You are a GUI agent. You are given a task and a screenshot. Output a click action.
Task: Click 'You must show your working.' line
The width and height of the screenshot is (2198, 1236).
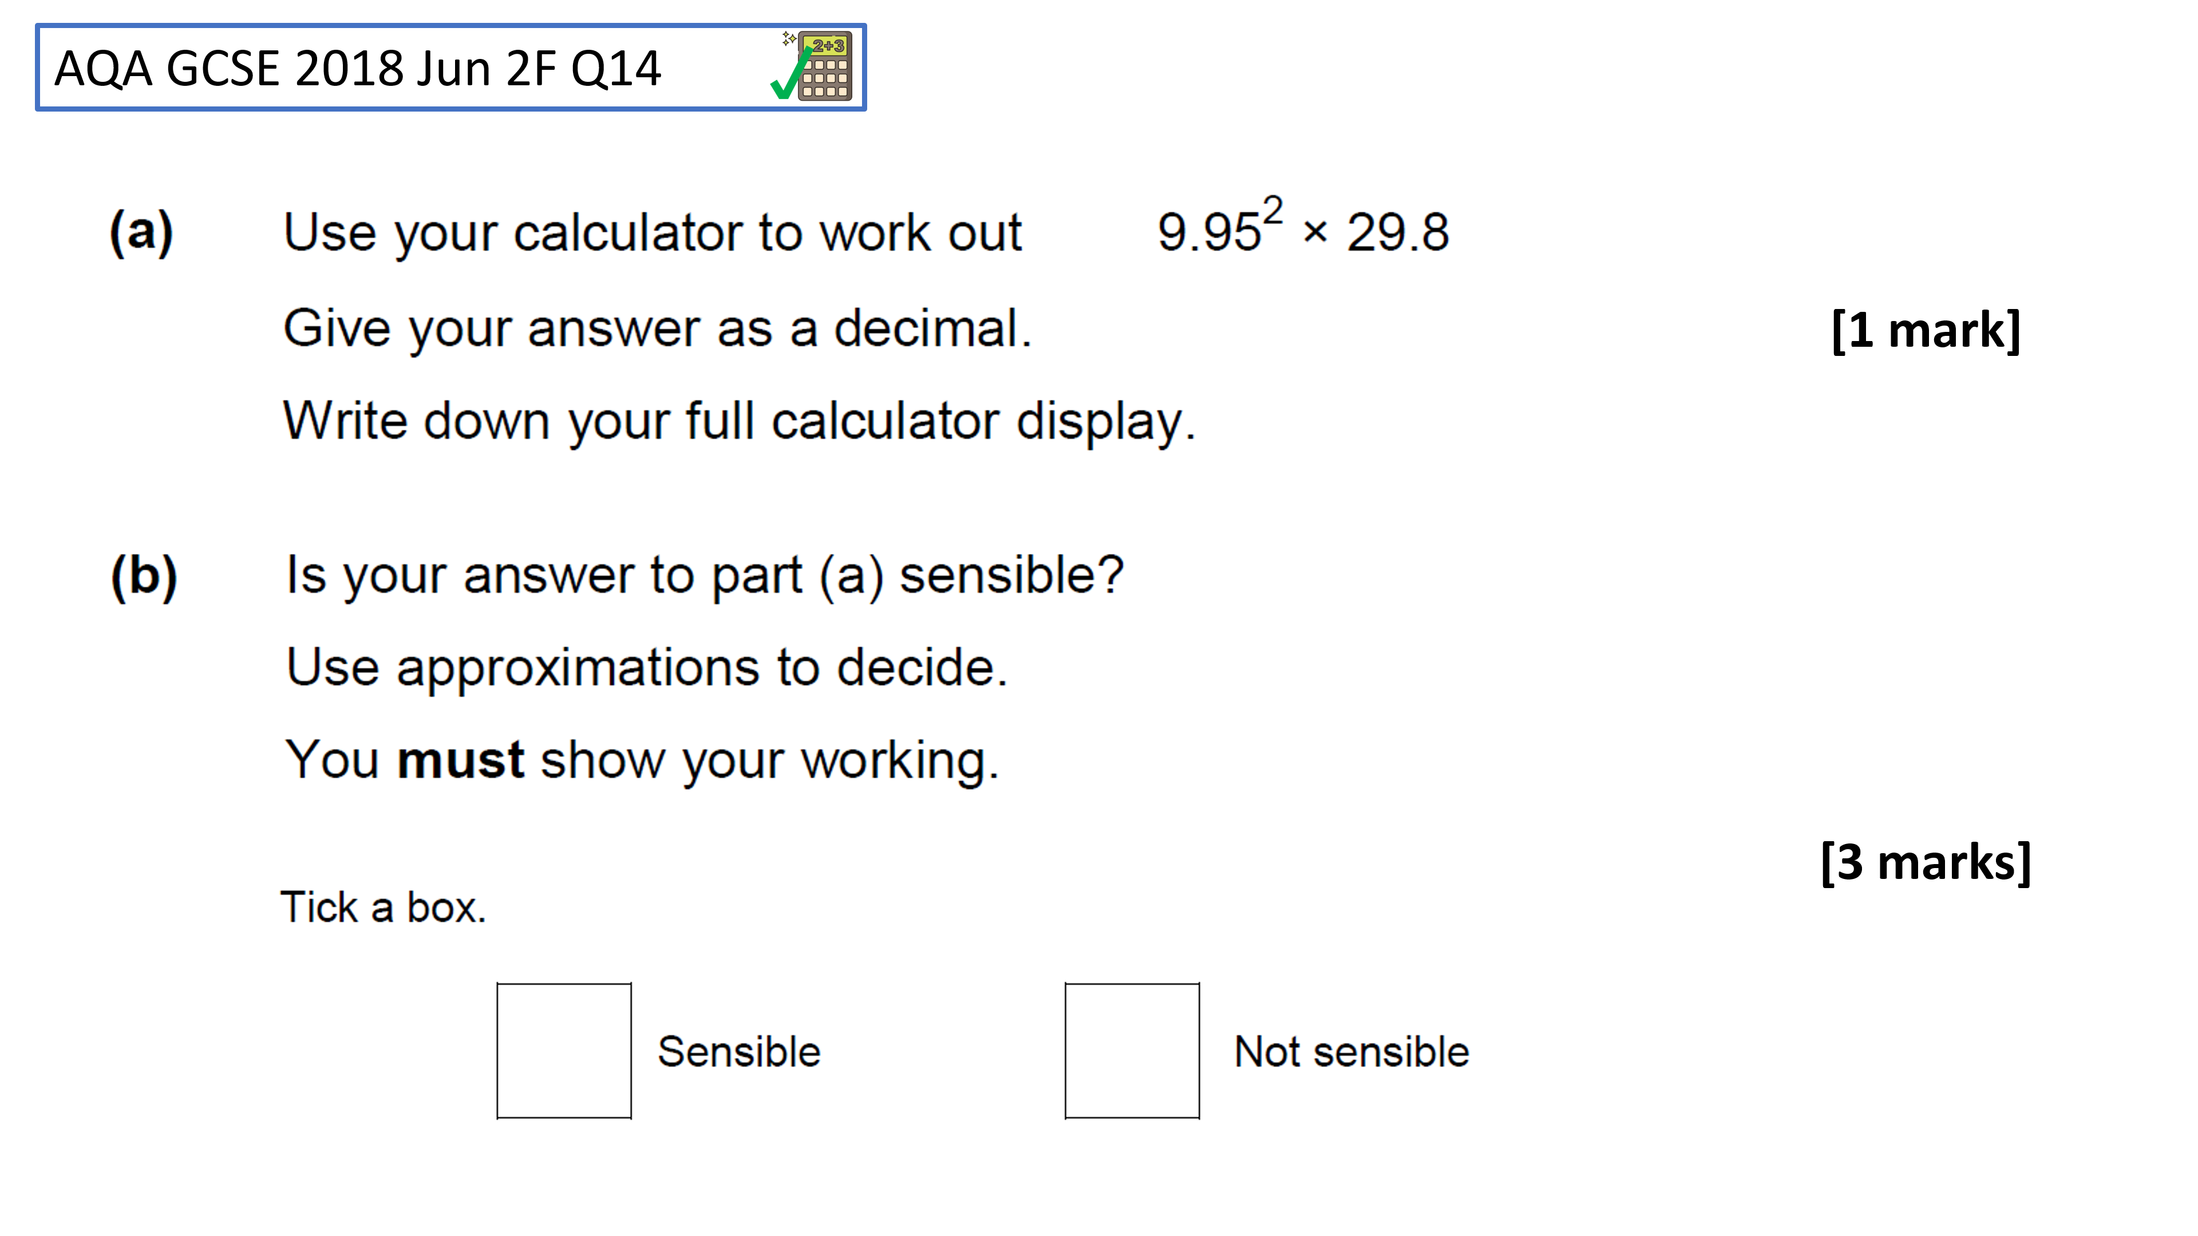642,760
